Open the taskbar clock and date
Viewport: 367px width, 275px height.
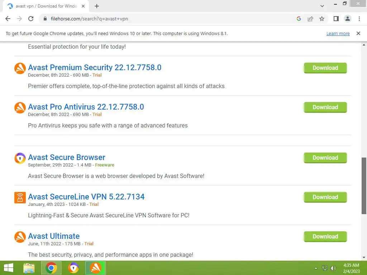pyautogui.click(x=351, y=268)
